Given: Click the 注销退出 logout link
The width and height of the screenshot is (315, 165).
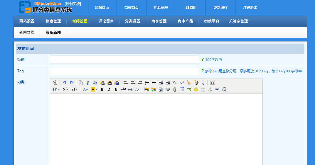Looking at the screenshot, I should coord(250,8).
